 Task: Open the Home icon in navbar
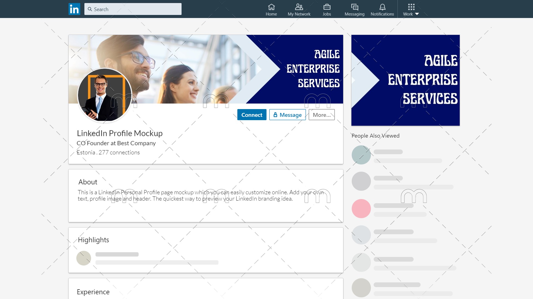coord(271,7)
